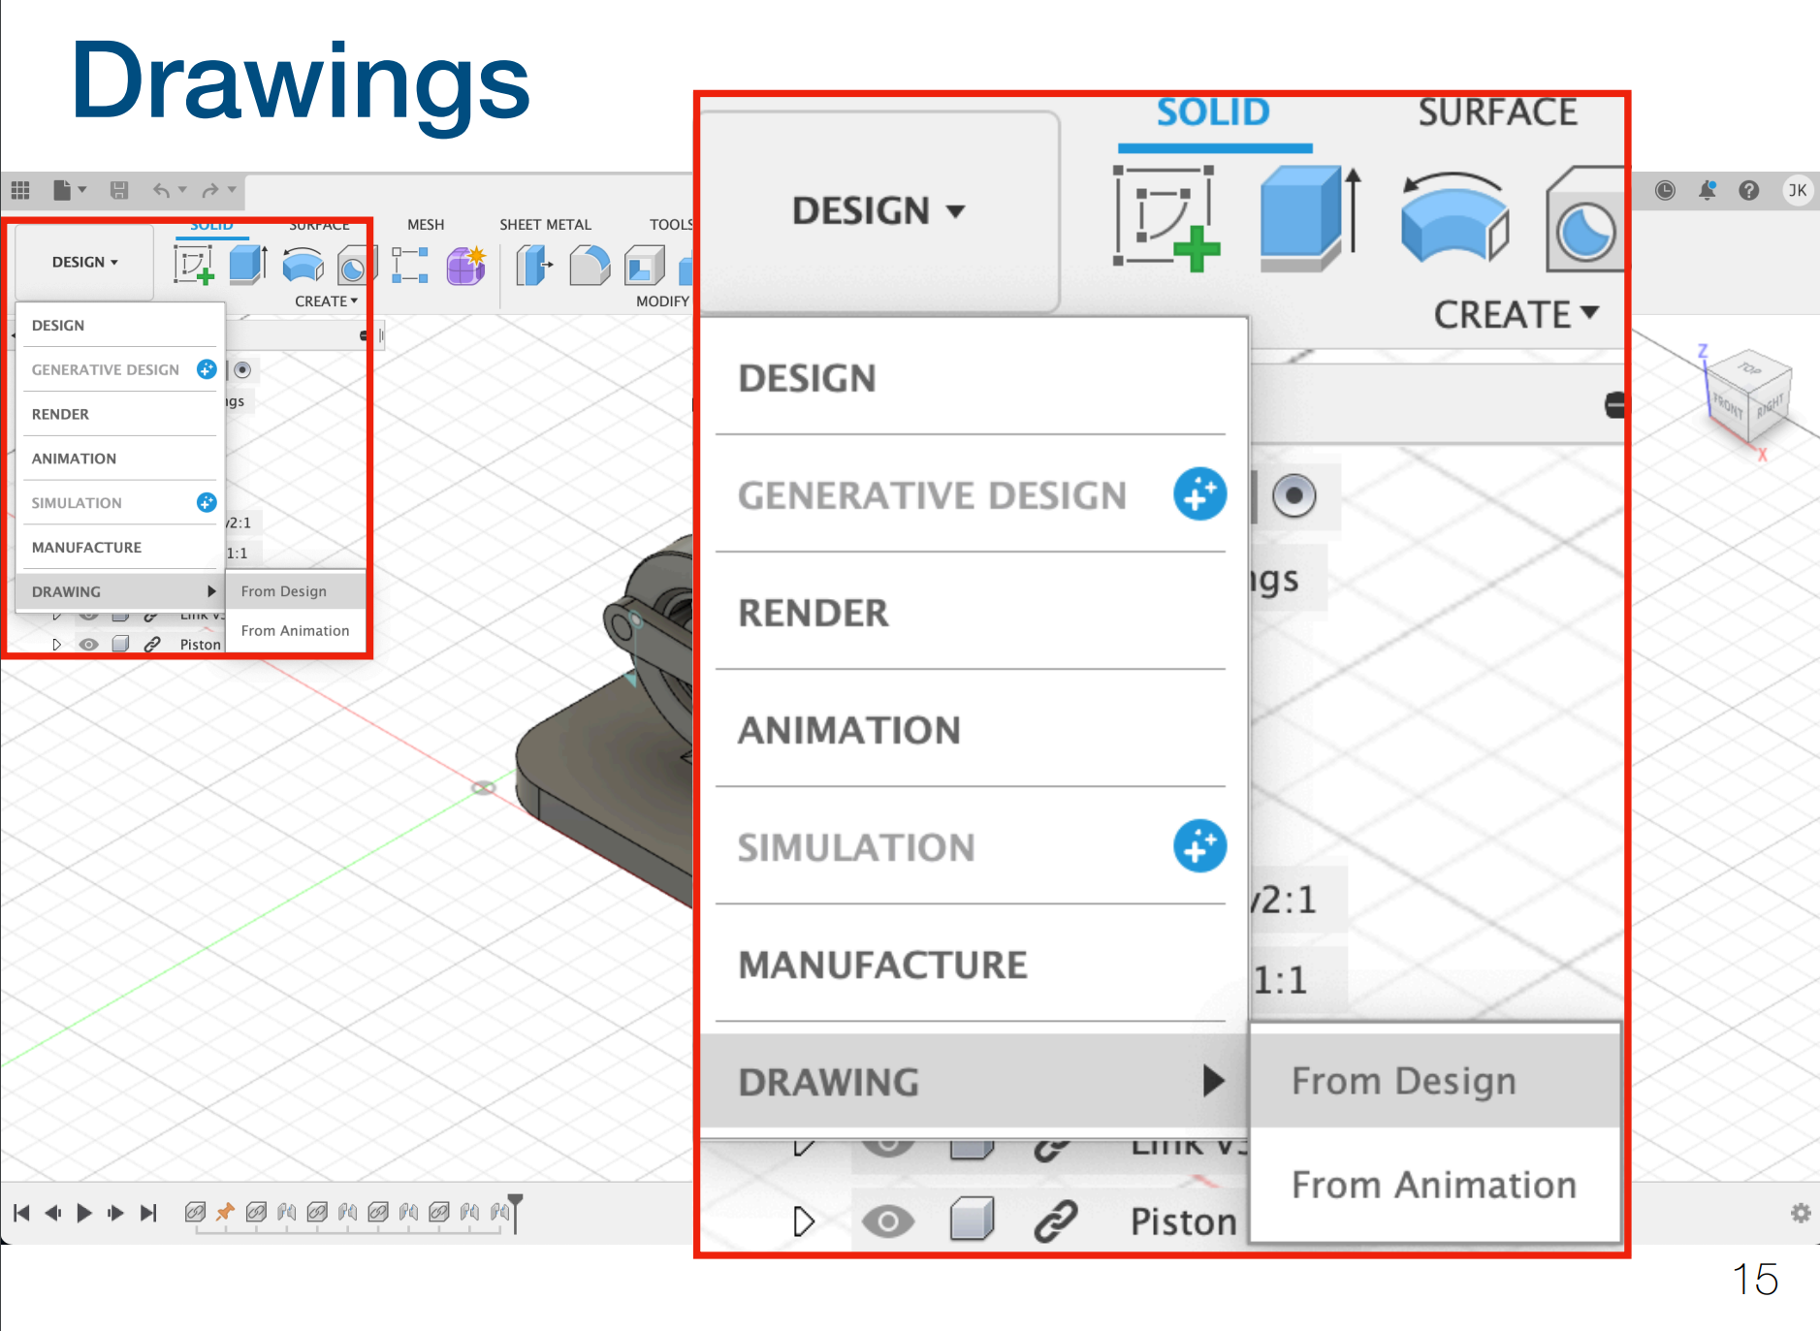This screenshot has width=1820, height=1331.
Task: Click the Play button in timeline
Action: pos(84,1213)
